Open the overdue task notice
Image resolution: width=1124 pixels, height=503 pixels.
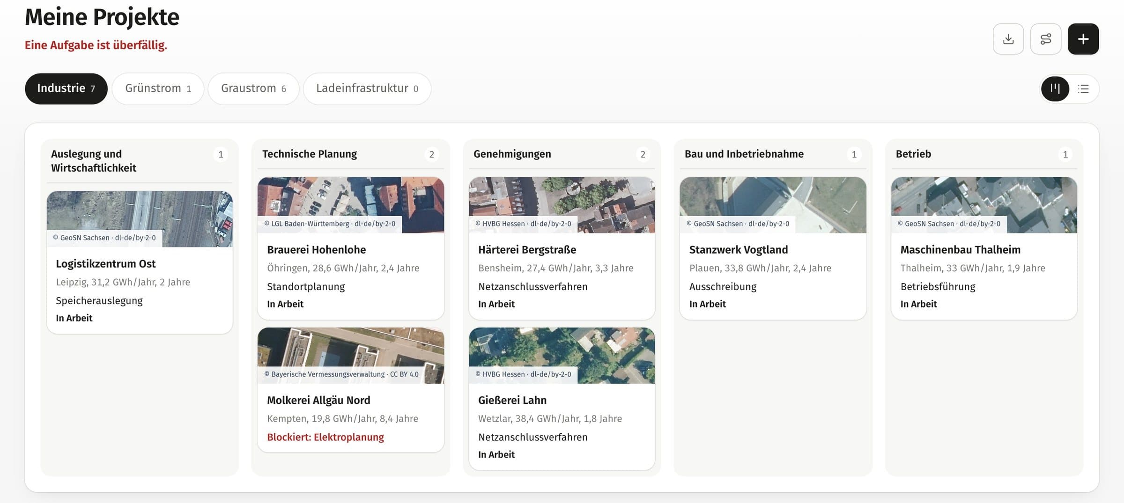96,45
